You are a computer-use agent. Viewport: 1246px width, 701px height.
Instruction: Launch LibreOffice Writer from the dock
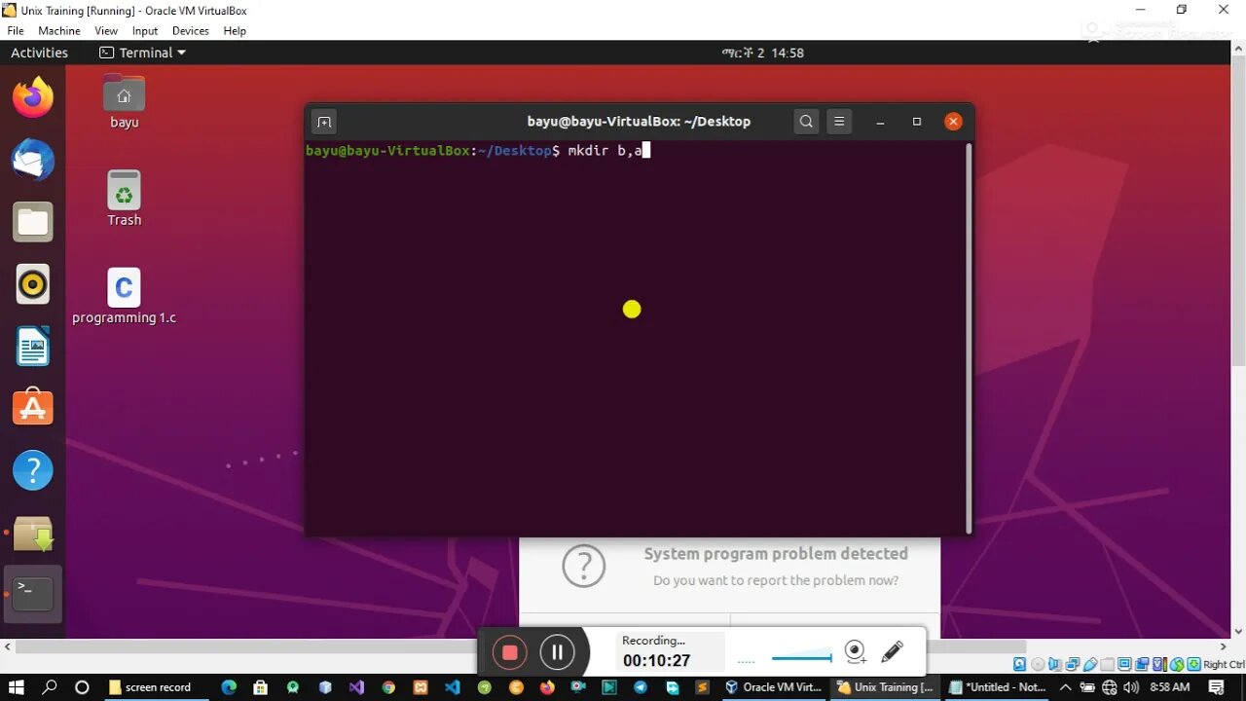(x=33, y=347)
